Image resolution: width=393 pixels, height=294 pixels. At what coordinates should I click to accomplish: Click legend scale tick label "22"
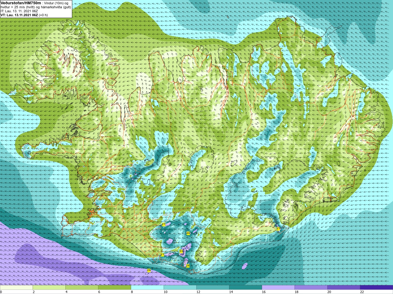(362, 292)
